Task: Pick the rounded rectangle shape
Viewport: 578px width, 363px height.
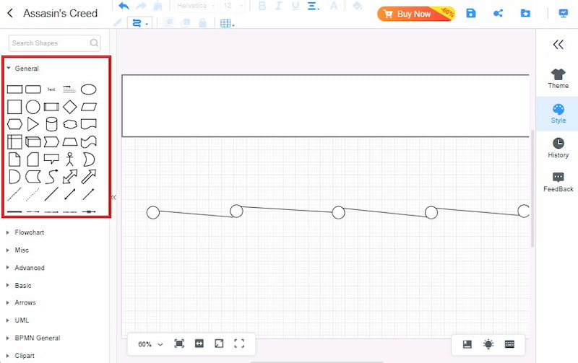Action: pyautogui.click(x=33, y=89)
